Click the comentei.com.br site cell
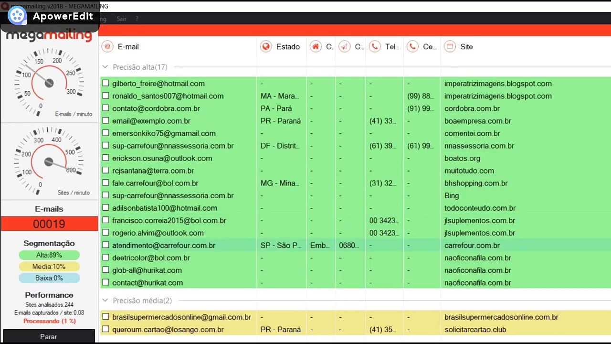This screenshot has width=611, height=344. 473,133
